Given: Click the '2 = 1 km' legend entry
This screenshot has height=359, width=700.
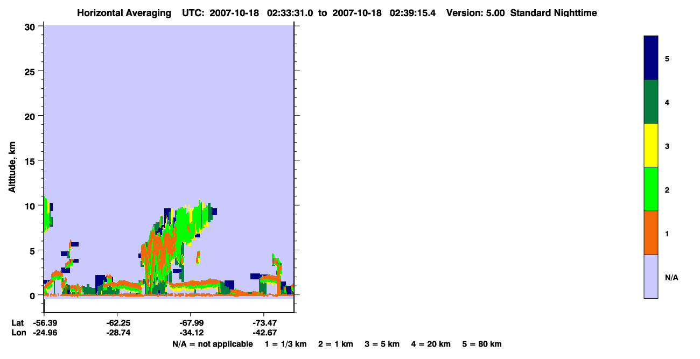Looking at the screenshot, I should [335, 344].
